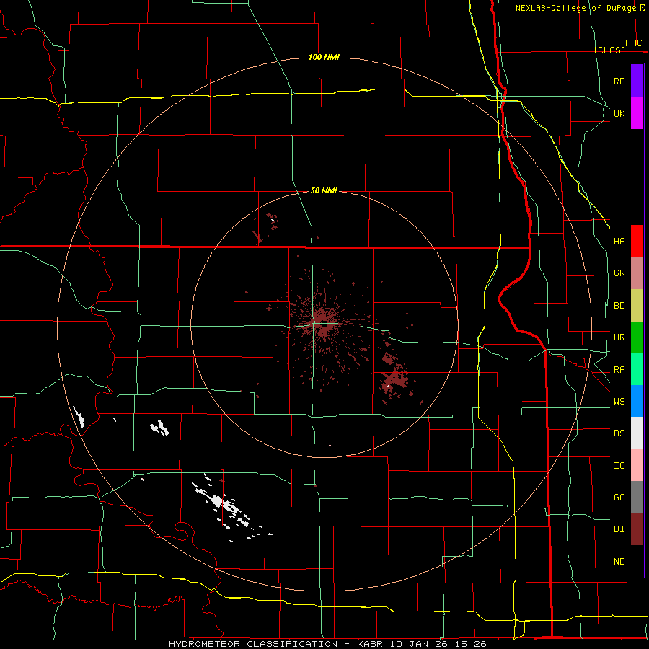Click the magenta UK legend color swatch
The width and height of the screenshot is (649, 649).
click(x=637, y=112)
